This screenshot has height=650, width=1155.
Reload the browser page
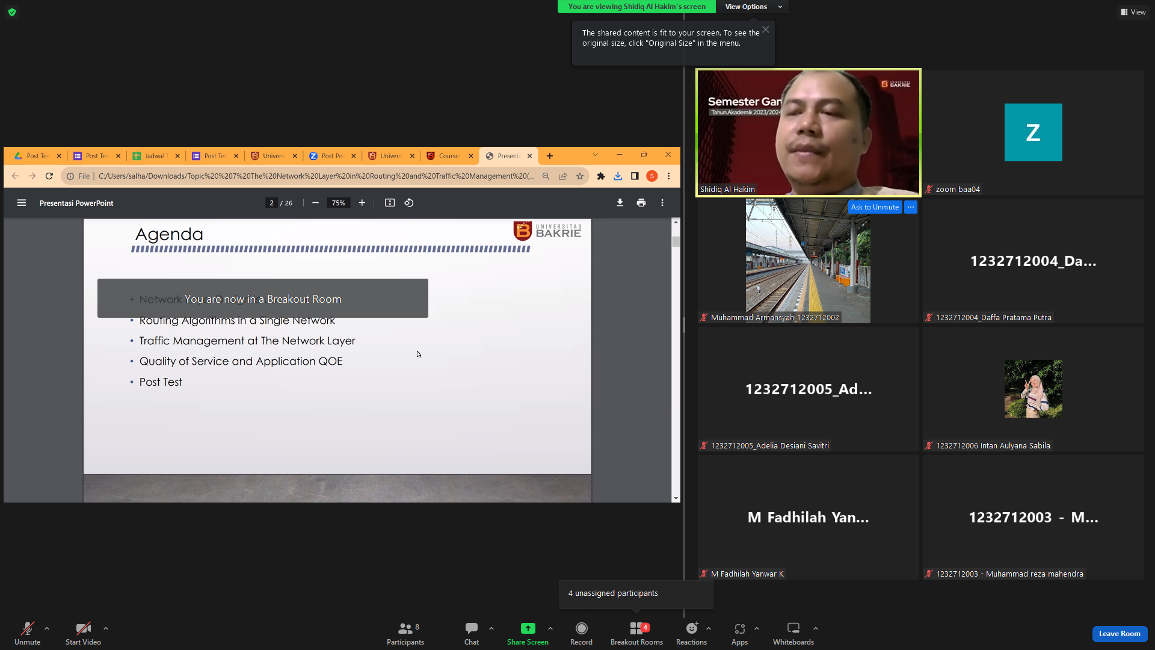coord(49,176)
